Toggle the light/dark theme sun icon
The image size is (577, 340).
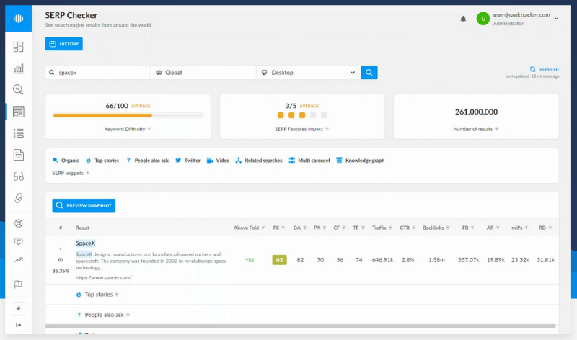(x=19, y=308)
